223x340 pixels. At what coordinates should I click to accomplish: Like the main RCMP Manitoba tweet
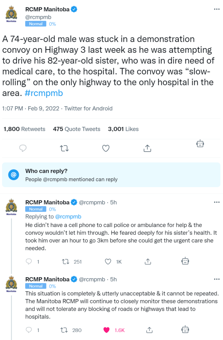tap(106, 148)
